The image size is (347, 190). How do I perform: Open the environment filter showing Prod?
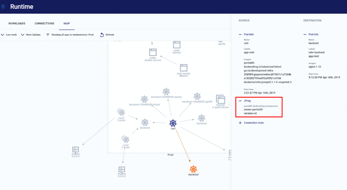click(69, 35)
